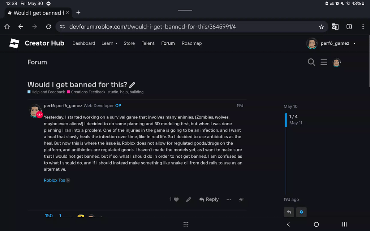The width and height of the screenshot is (370, 231).
Task: Show more post actions via ellipsis
Action: tap(228, 199)
